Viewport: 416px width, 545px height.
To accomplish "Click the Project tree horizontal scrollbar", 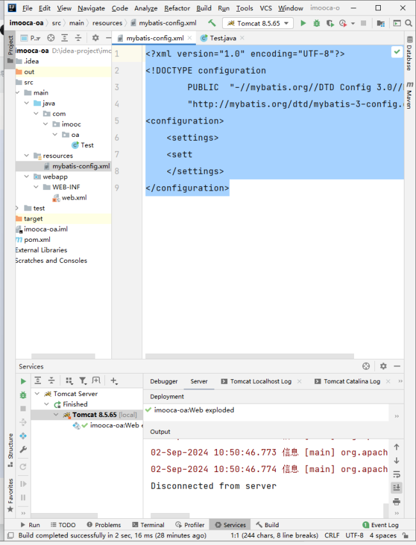I will click(x=63, y=356).
